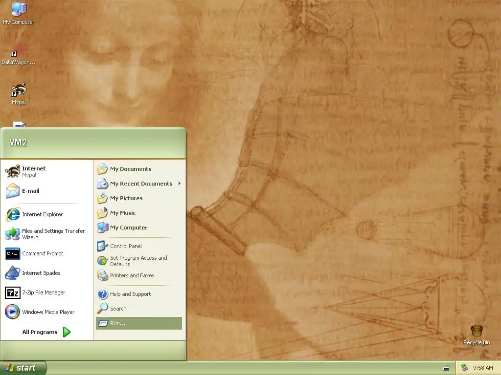The image size is (501, 375).
Task: Select Run... menu item
Action: click(x=139, y=323)
